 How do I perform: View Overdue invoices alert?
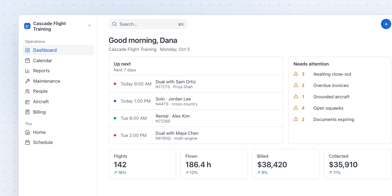click(340, 85)
